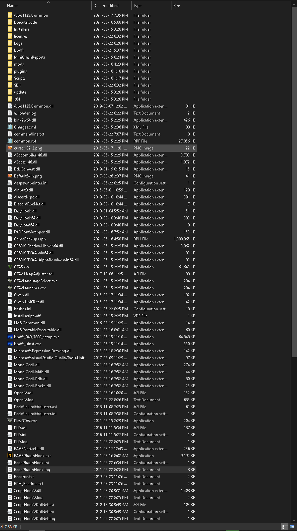Viewport: 297px width, 531px height.
Task: Click the Charges.xml file icon
Action: pos(10,127)
